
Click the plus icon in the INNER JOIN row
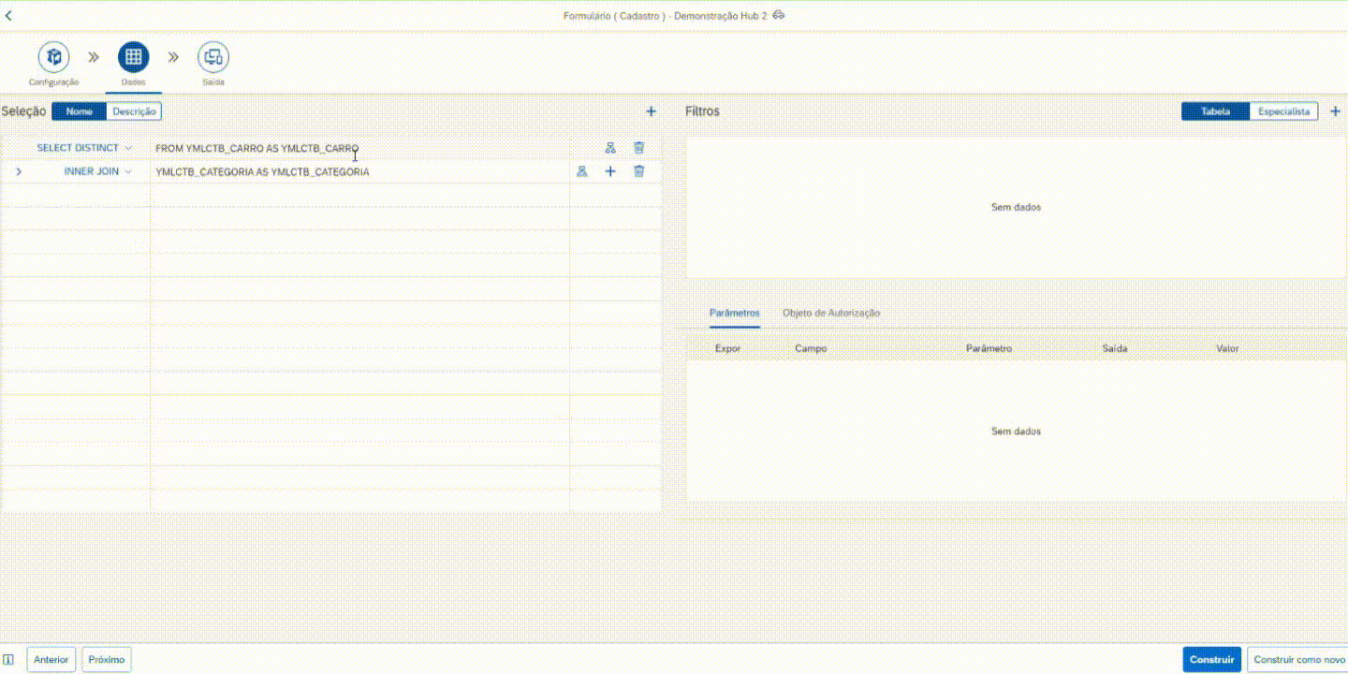pyautogui.click(x=610, y=171)
